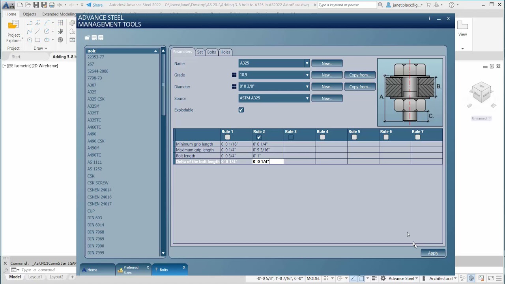505x284 pixels.
Task: Click the workspace gear icon in status bar
Action: pos(383,278)
